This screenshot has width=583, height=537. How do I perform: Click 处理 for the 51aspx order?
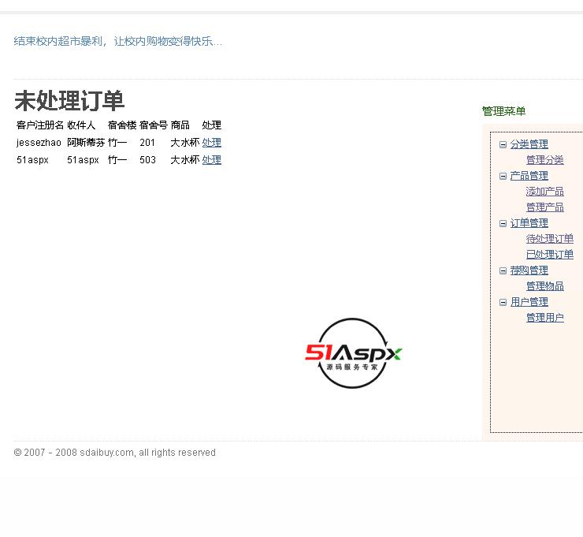[x=211, y=160]
